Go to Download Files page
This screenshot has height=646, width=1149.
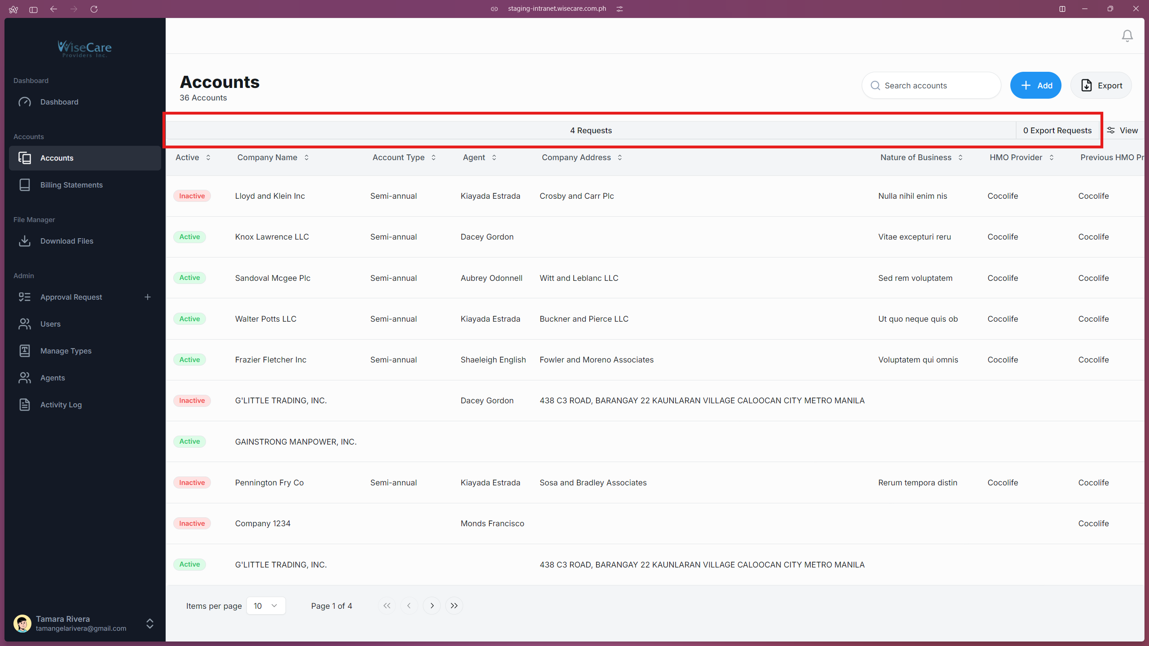(66, 241)
